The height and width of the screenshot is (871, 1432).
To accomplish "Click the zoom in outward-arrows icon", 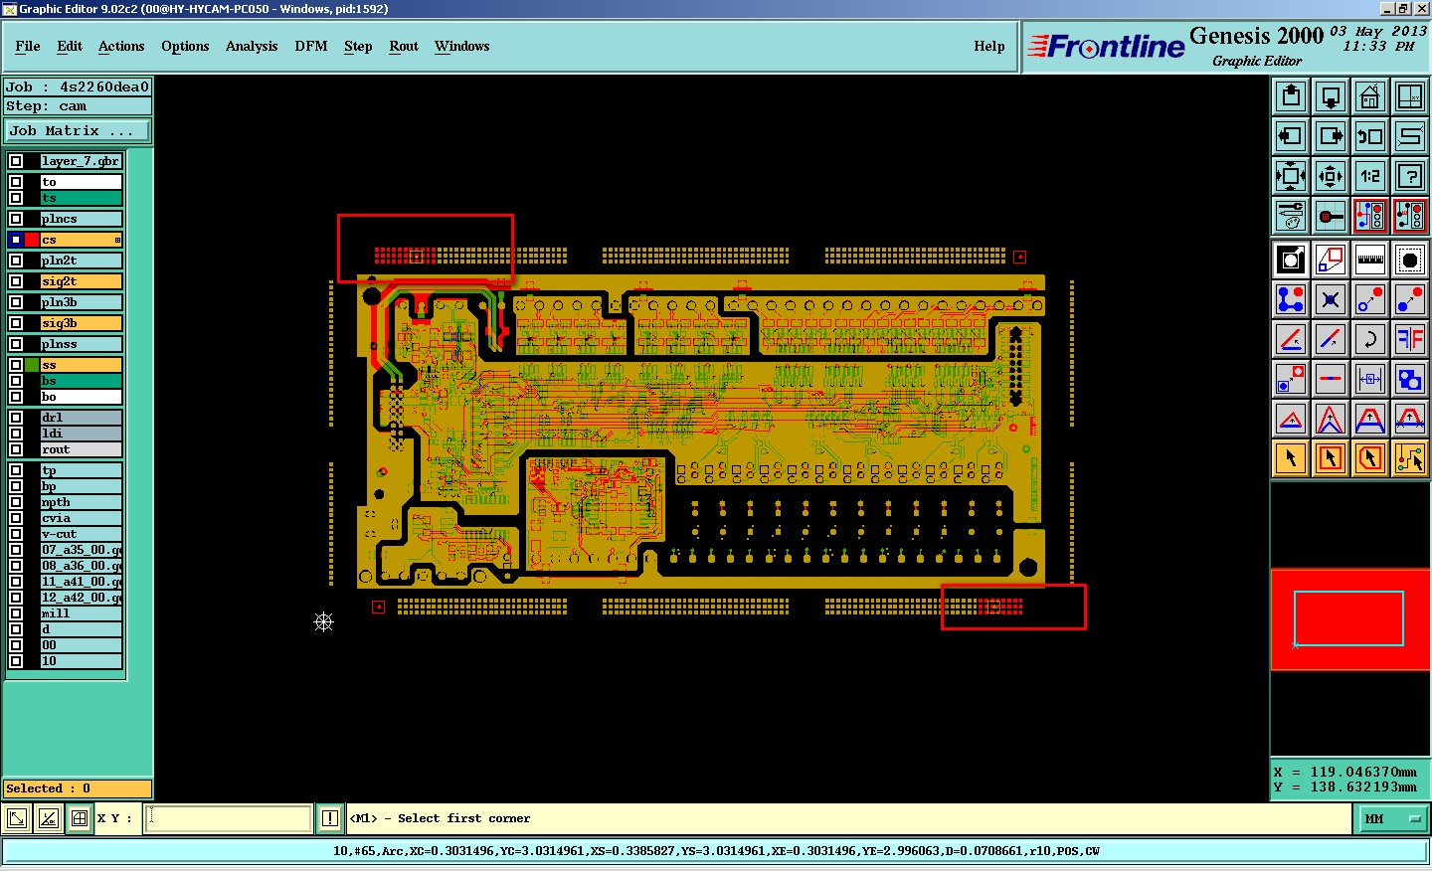I will [x=1291, y=176].
